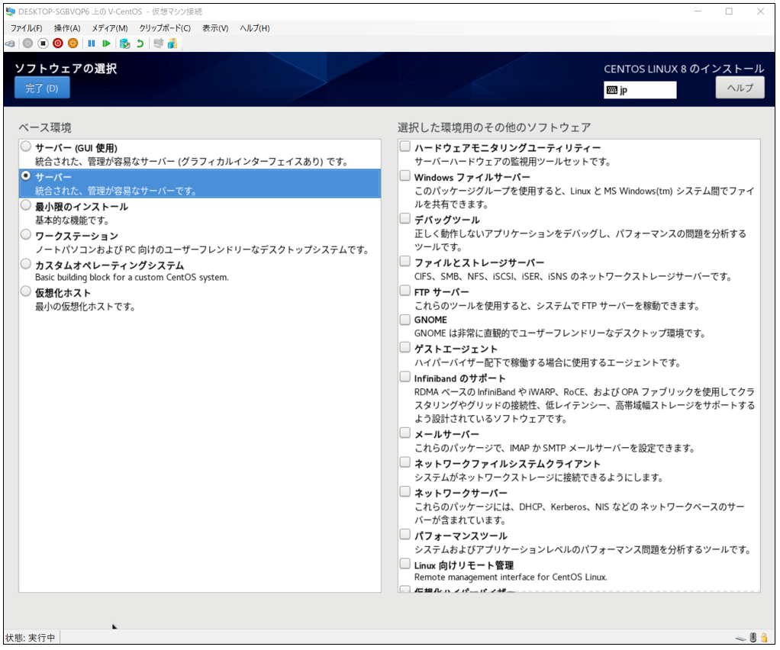Tick the GNOME checkbox
The height and width of the screenshot is (650, 780).
(x=405, y=320)
